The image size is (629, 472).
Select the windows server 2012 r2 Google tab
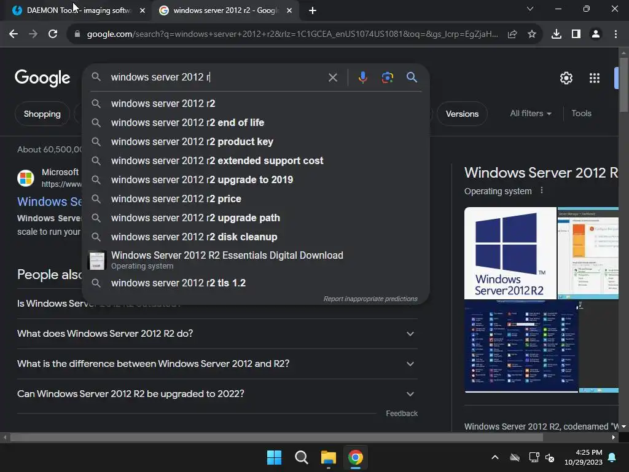(x=225, y=10)
